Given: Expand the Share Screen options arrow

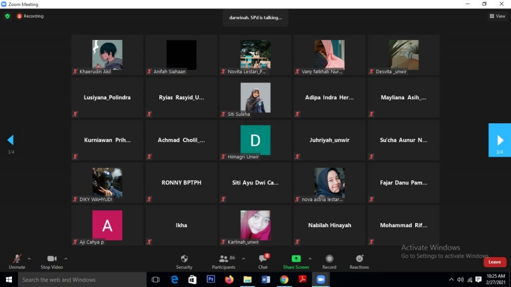Looking at the screenshot, I should [x=310, y=259].
